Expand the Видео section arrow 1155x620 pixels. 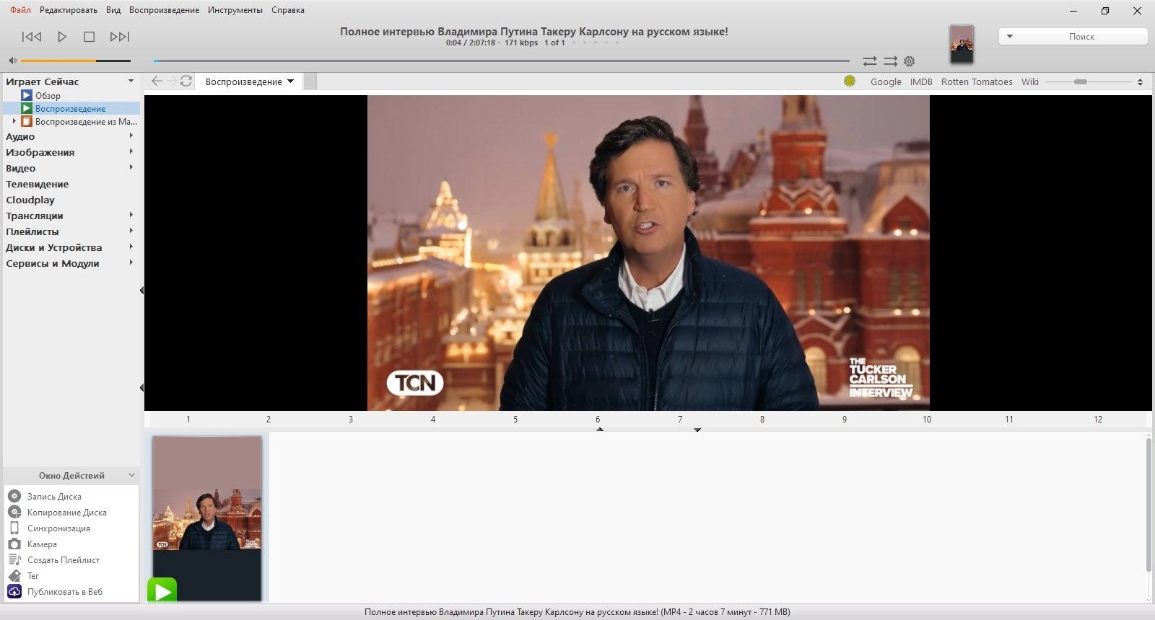[x=131, y=167]
